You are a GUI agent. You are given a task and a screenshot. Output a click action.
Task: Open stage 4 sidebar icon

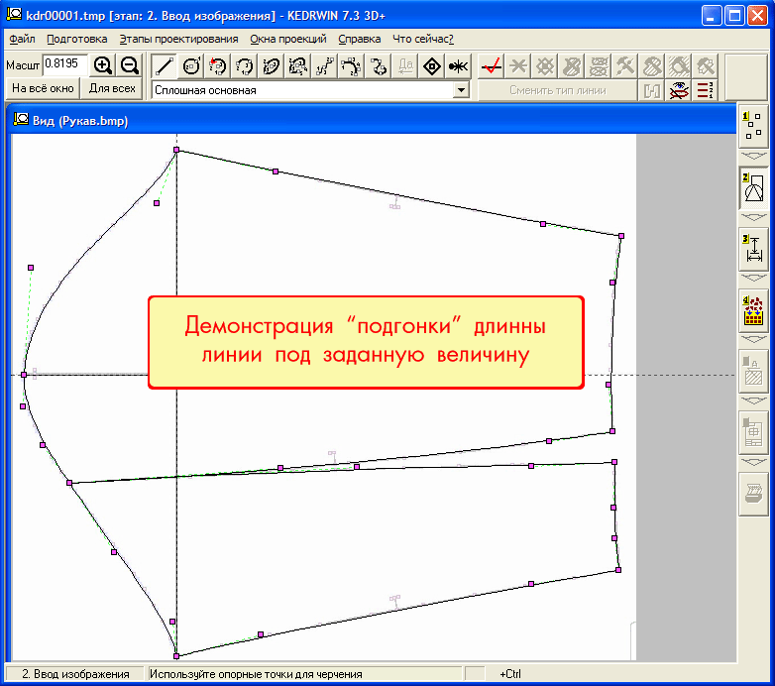pos(754,310)
